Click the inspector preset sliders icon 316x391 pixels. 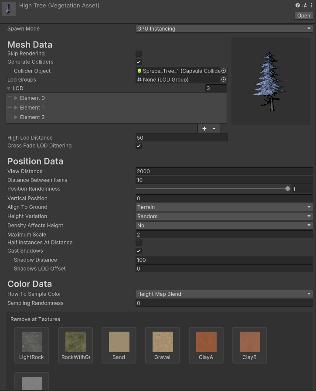304,6
